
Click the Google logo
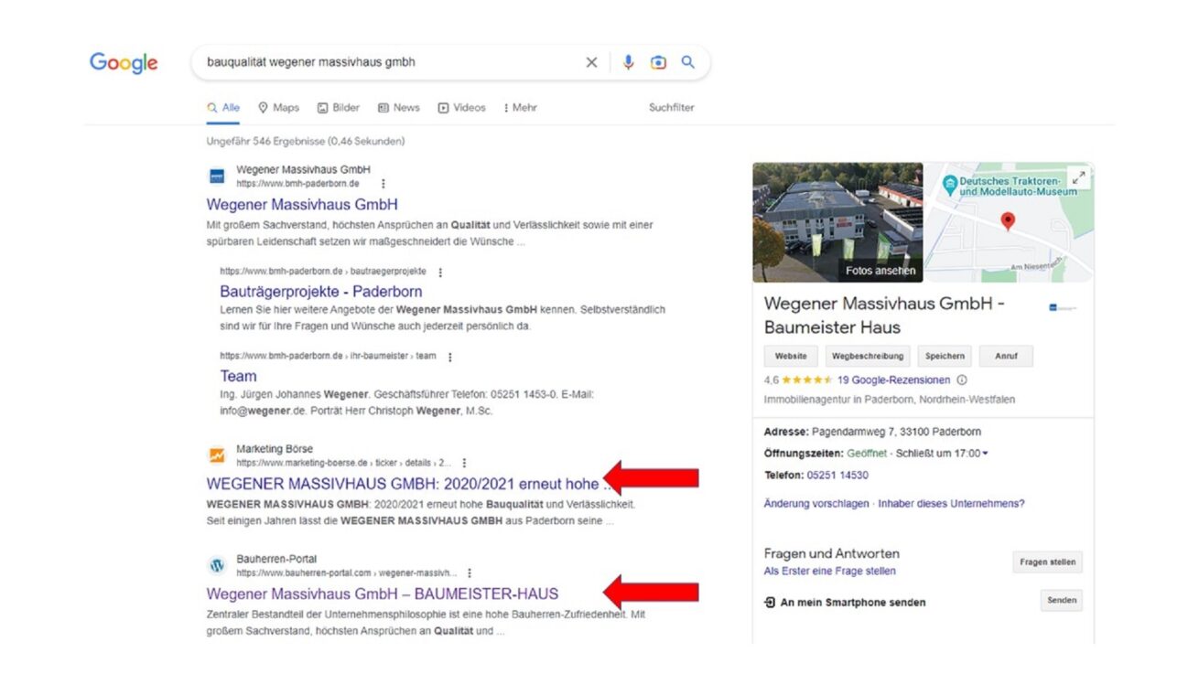click(x=123, y=62)
